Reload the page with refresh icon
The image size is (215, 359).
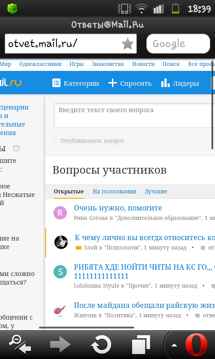click(101, 344)
